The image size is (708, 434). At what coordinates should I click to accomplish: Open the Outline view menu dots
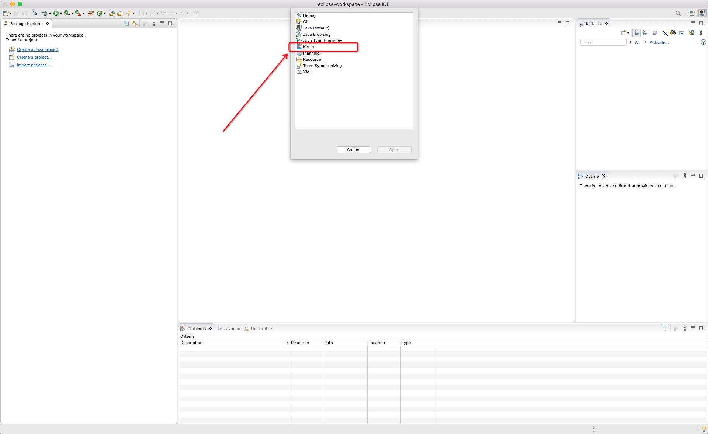pyautogui.click(x=685, y=176)
